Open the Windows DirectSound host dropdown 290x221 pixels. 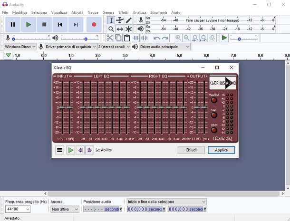[x=20, y=47]
